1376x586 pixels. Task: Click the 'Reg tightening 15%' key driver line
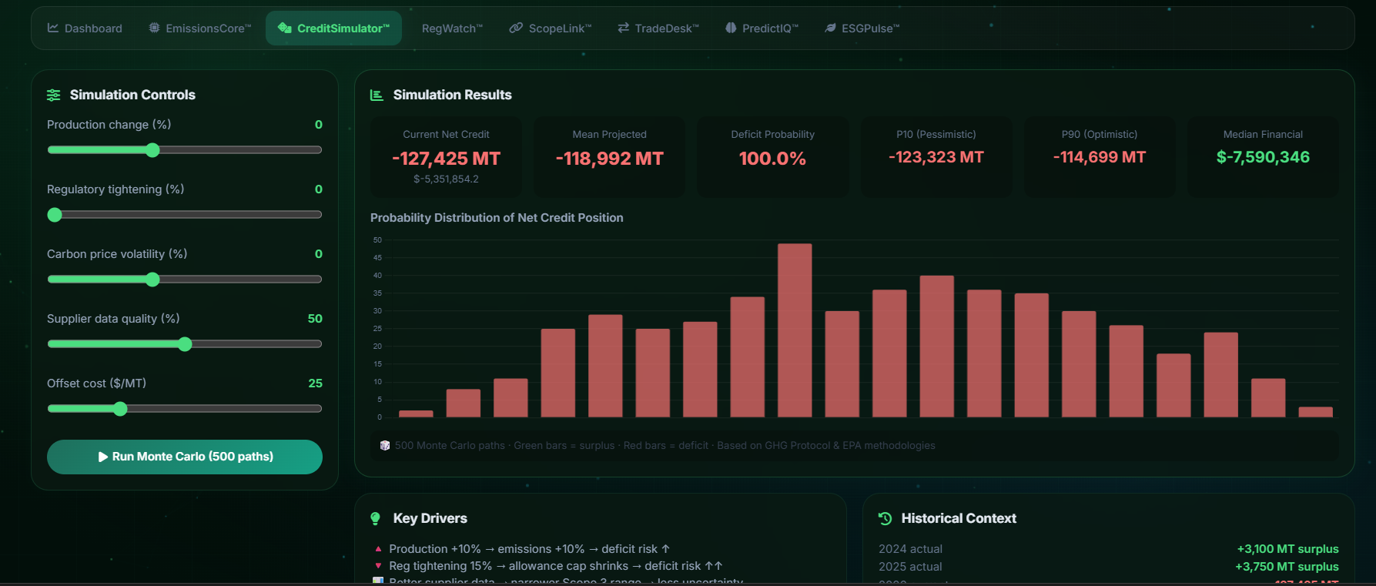click(556, 566)
